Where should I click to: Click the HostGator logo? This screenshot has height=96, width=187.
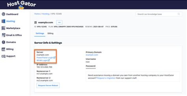(22, 5)
